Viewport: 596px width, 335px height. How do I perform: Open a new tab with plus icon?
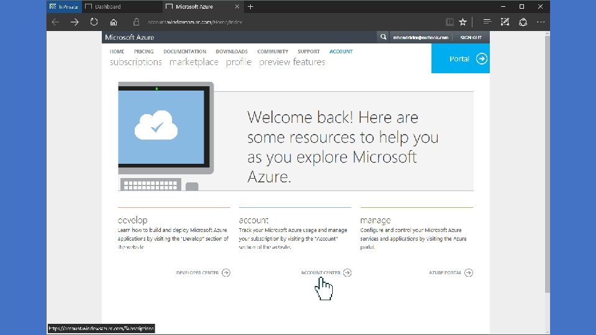[x=250, y=6]
